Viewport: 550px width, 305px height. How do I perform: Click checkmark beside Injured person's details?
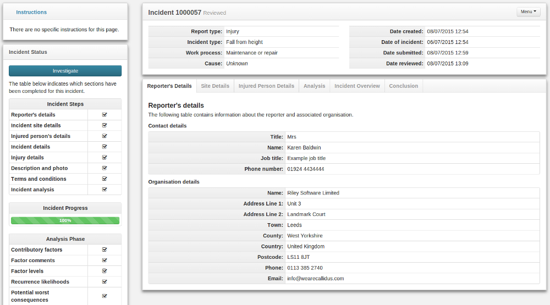[105, 136]
